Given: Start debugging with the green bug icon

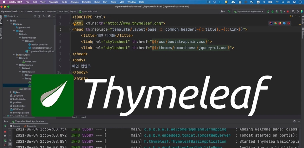Looking at the screenshot, I should coord(273,12).
